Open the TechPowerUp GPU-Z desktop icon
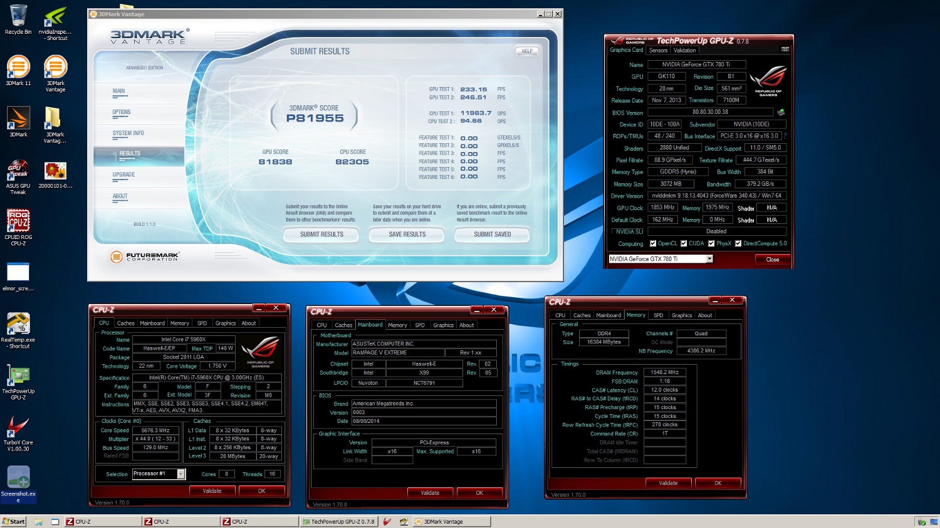This screenshot has width=940, height=528. [18, 382]
